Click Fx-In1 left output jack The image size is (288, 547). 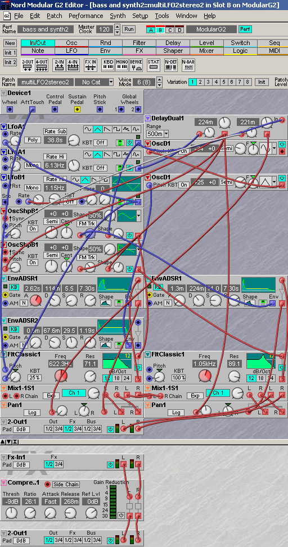124,464
